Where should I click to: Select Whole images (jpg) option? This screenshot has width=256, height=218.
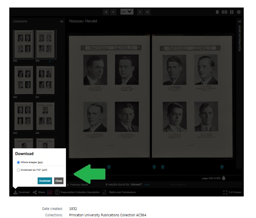click(x=18, y=162)
